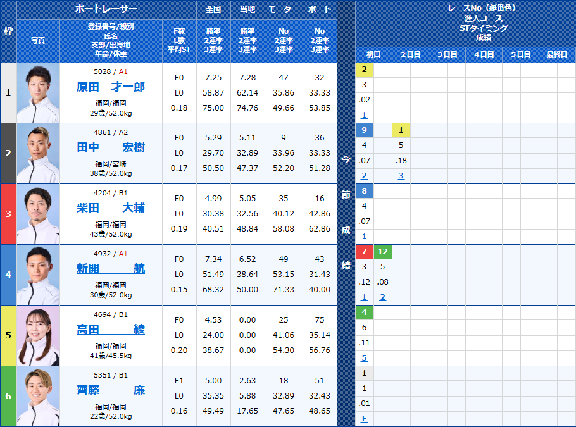Click the 全国 column header
The image size is (576, 427).
click(213, 9)
